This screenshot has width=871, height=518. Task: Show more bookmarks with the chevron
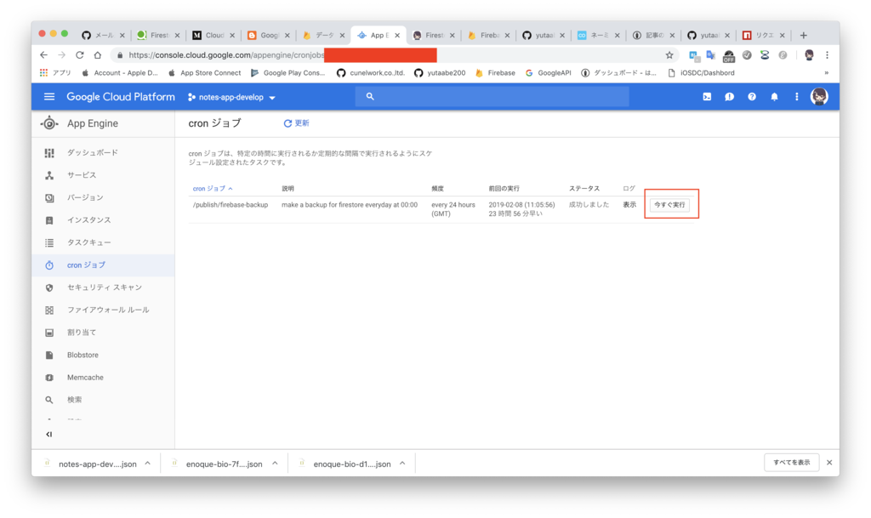click(x=826, y=73)
